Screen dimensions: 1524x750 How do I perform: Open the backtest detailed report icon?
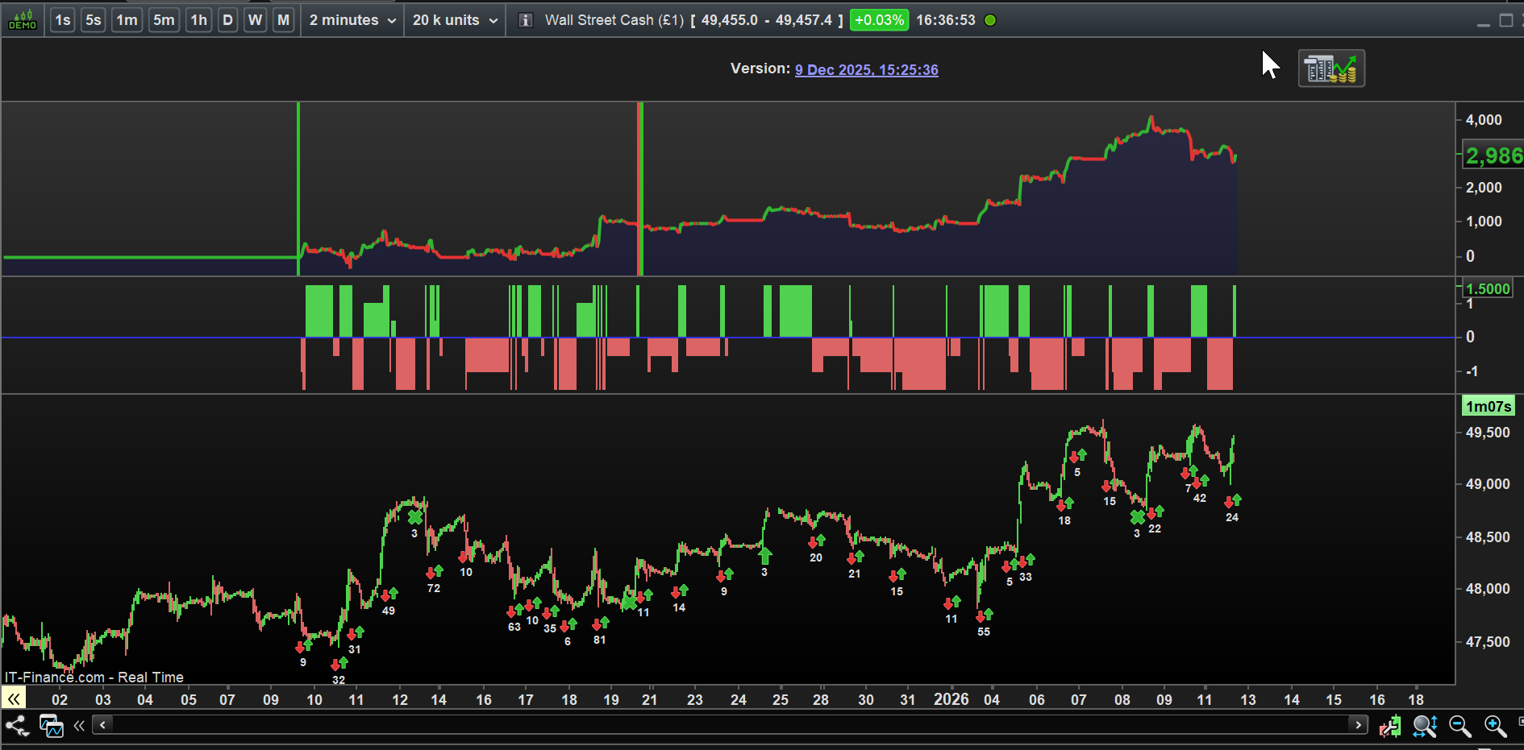pos(1330,68)
